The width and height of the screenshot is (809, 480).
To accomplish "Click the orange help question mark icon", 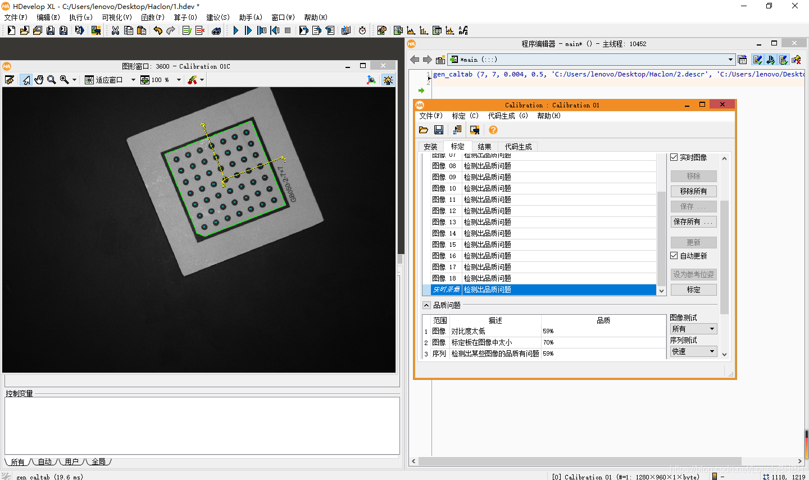I will (x=493, y=130).
